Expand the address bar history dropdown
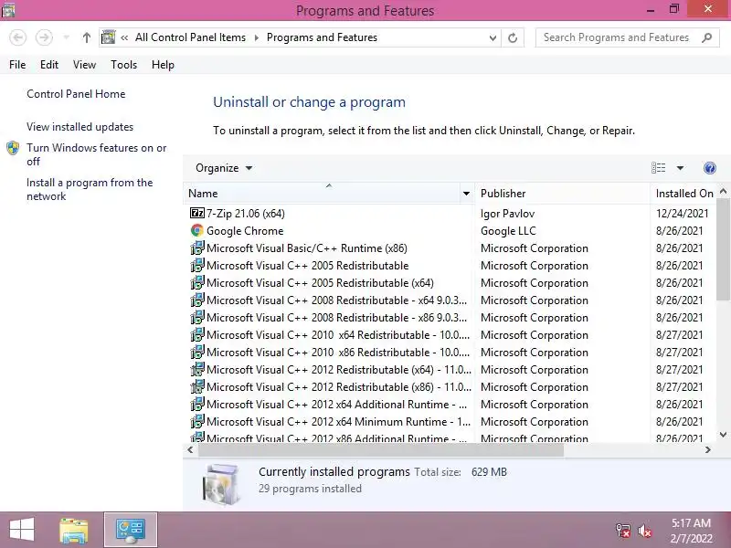 (x=493, y=38)
